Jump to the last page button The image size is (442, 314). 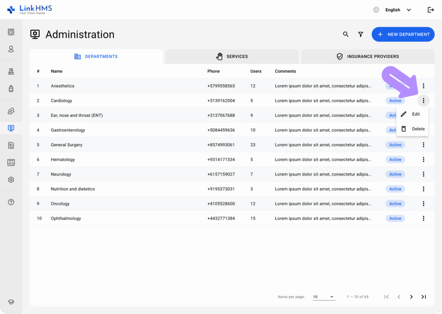pyautogui.click(x=423, y=297)
